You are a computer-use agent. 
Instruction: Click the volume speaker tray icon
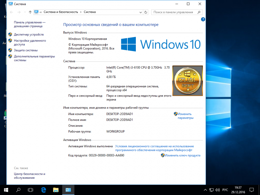[x=217, y=190]
